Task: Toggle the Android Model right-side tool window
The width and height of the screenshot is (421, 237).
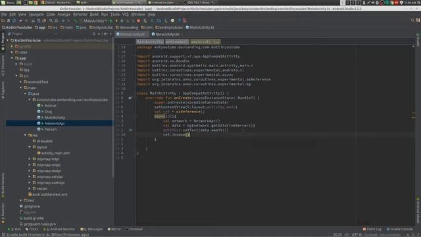Action: pos(418,211)
